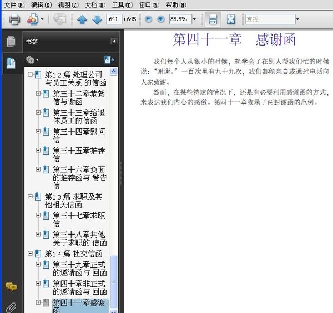
Task: Expand the 第四十章非正式的邀请函 bookmark
Action: pyautogui.click(x=38, y=283)
